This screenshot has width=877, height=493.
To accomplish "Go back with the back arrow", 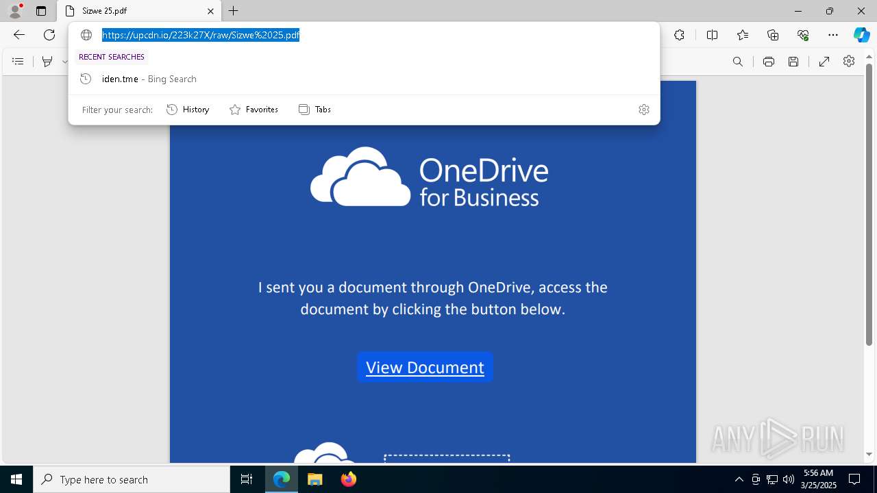I will pyautogui.click(x=19, y=35).
